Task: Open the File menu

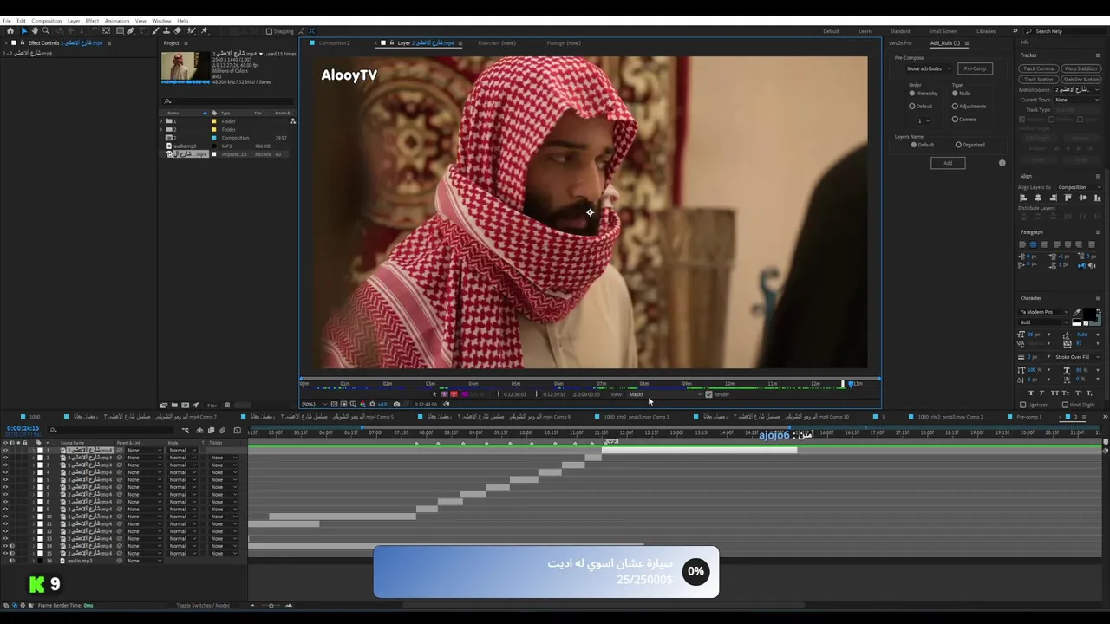Action: click(x=7, y=21)
